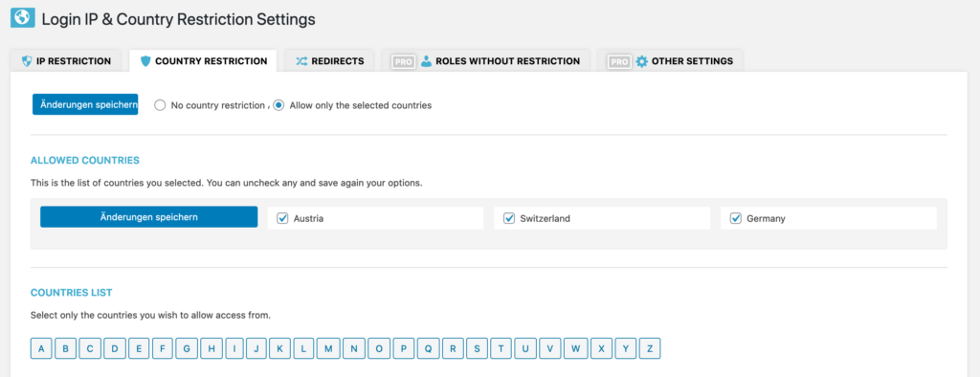Click the PRO badge beside Roles Without Restriction

click(x=404, y=61)
